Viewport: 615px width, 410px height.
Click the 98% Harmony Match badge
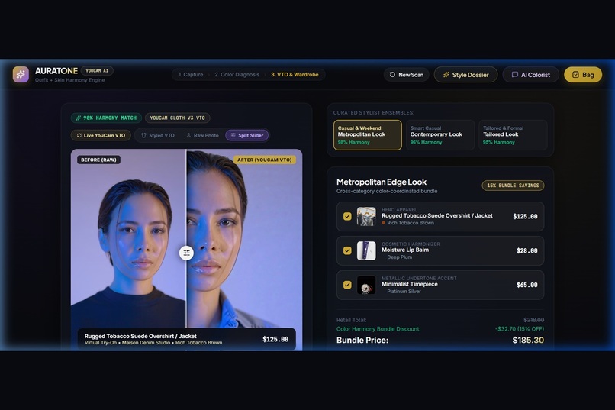(106, 118)
